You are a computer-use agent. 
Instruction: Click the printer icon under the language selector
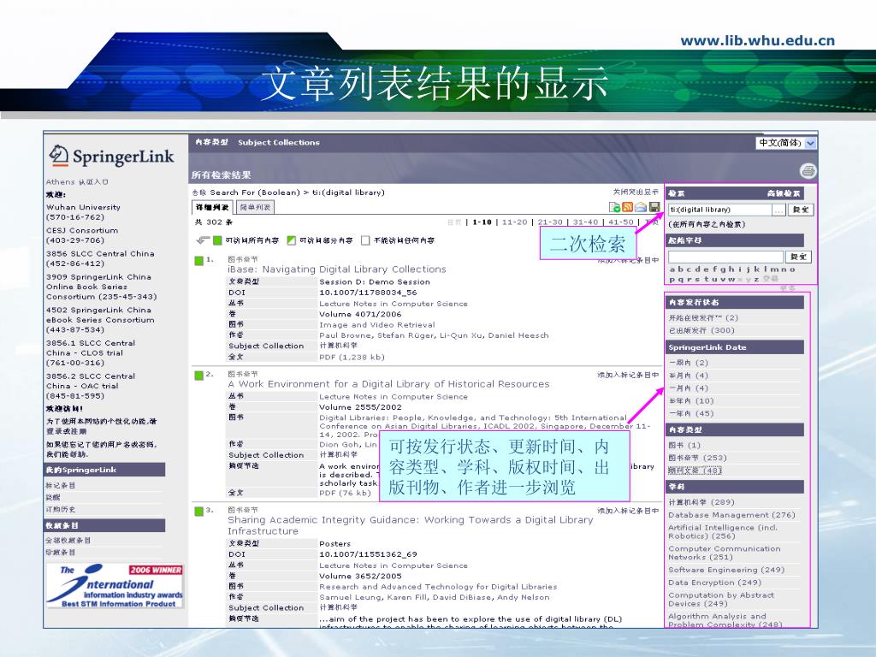tap(808, 170)
